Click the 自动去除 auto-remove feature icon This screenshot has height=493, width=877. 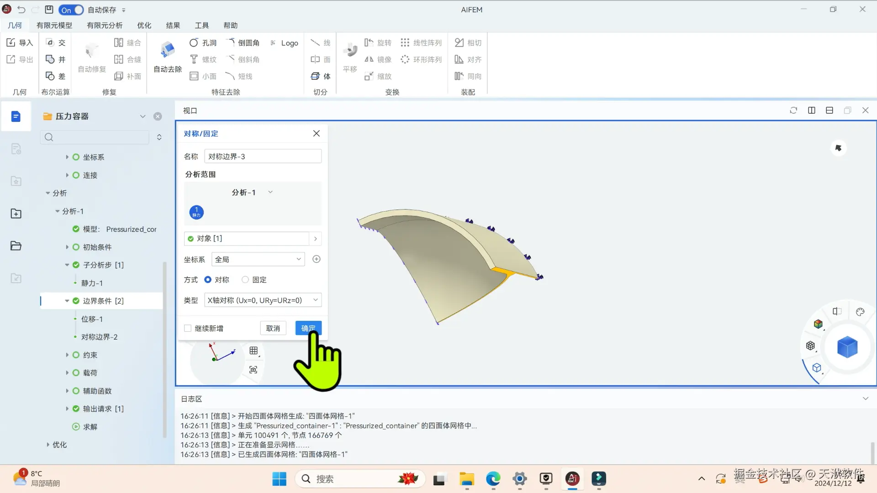(x=168, y=50)
